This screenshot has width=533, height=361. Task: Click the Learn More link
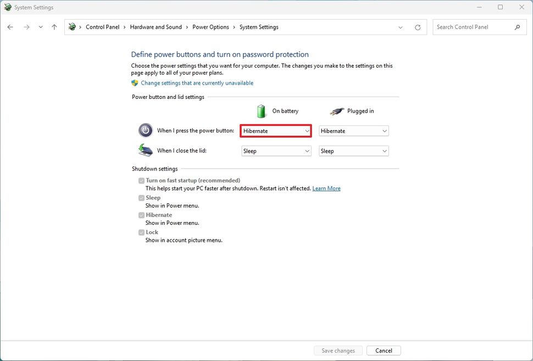pos(326,188)
